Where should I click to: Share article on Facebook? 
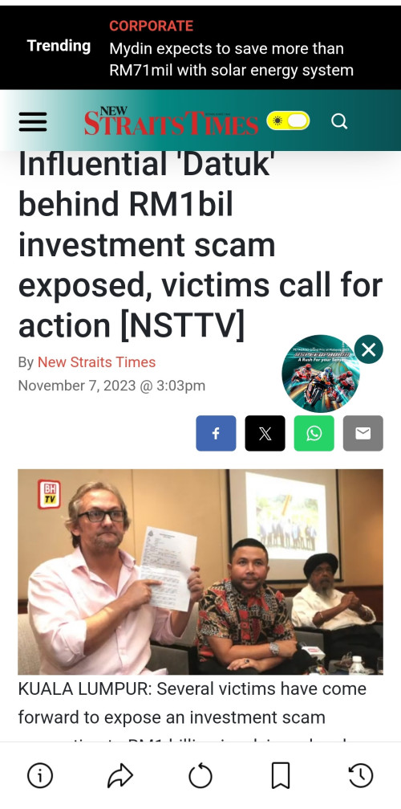pyautogui.click(x=216, y=433)
